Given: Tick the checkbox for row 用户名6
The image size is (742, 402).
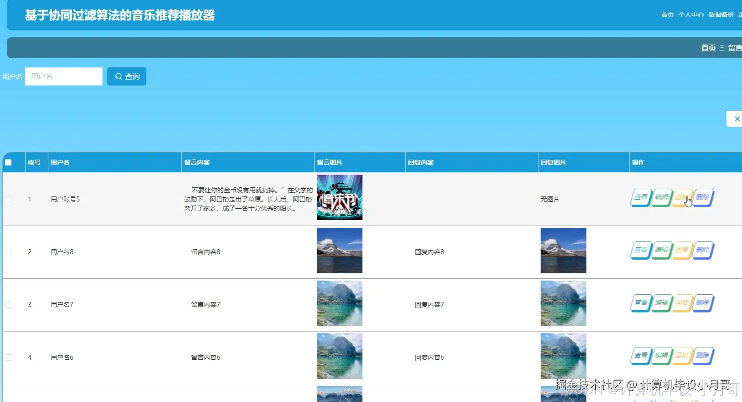Looking at the screenshot, I should pos(8,357).
